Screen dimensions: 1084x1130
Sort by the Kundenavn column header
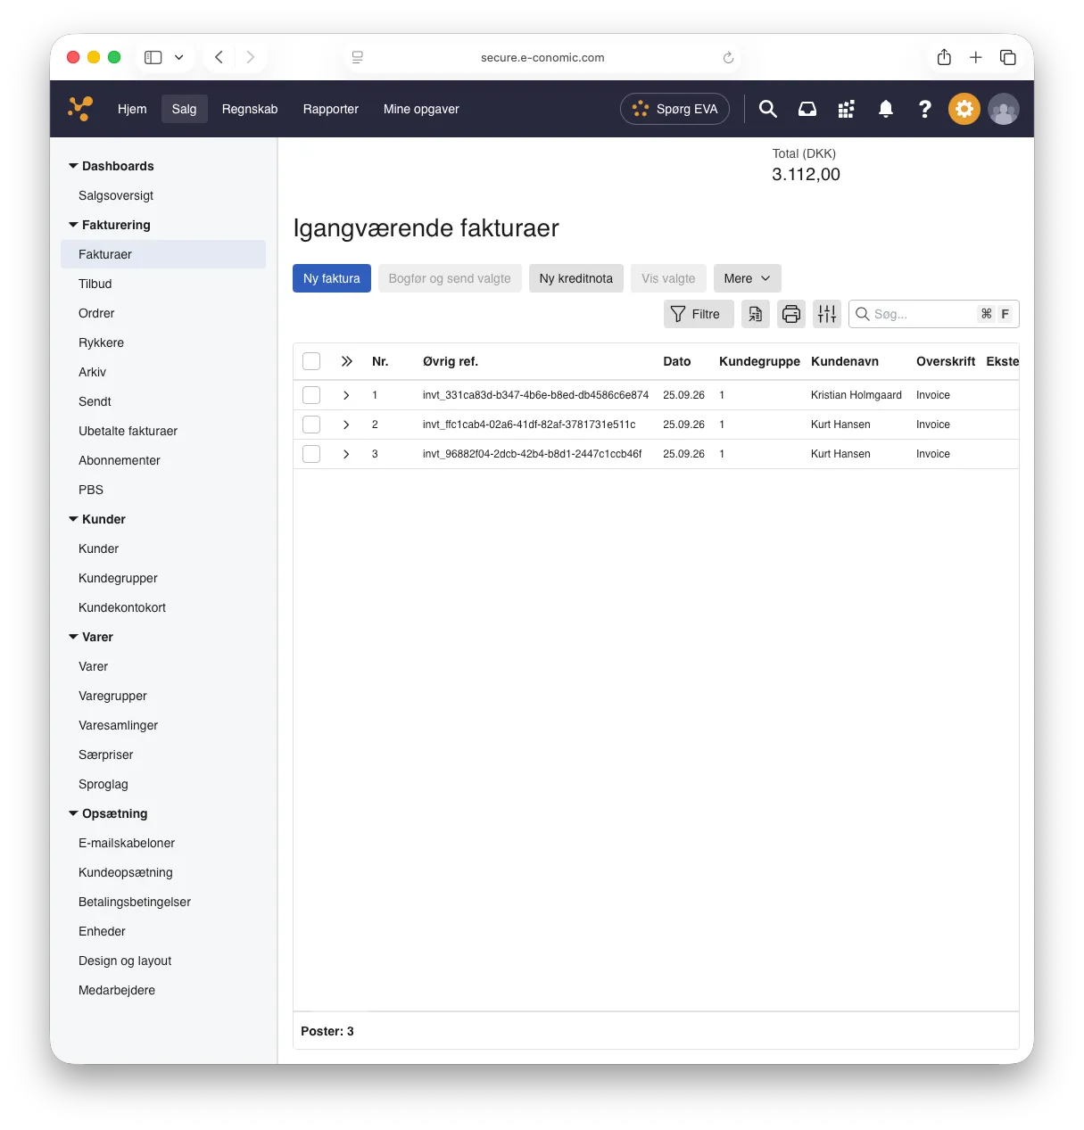(845, 361)
